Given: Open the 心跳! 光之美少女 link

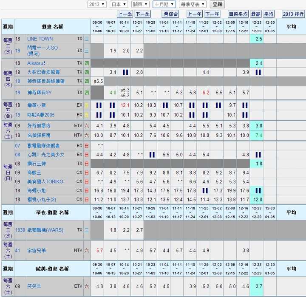Looking at the screenshot, I should click(x=45, y=155).
